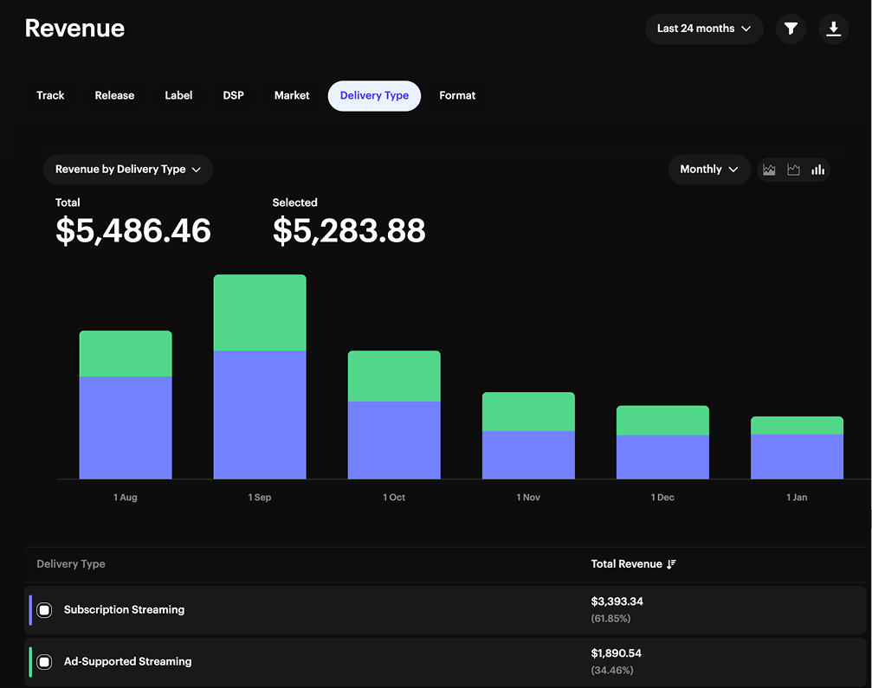Click the Total Revenue column header
The image size is (872, 688).
(626, 564)
